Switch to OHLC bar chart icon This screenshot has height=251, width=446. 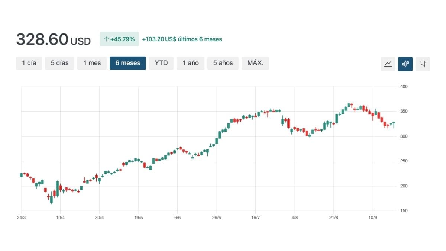[x=423, y=64]
